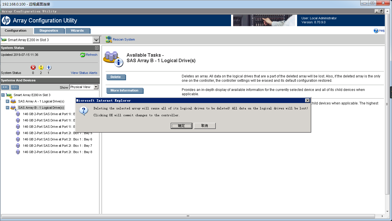Close the Microsoft Internet Explorer dialog
392x221 pixels.
[x=307, y=100]
